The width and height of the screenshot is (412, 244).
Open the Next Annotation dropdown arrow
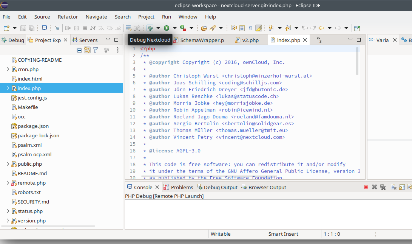pos(279,28)
